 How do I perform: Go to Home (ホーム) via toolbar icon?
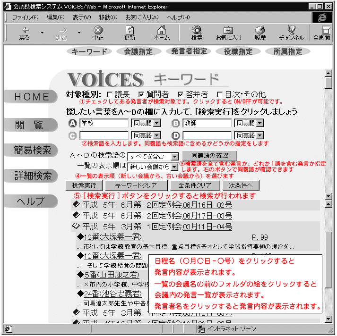(162, 30)
